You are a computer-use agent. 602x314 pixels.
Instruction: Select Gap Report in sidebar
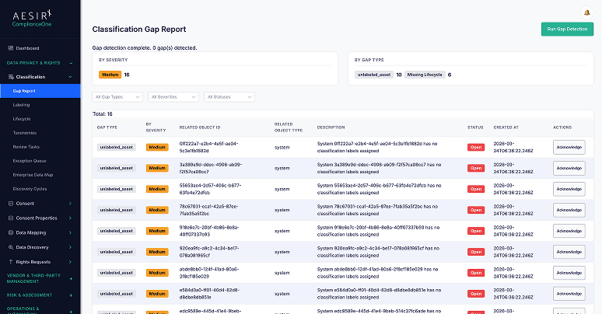40,91
